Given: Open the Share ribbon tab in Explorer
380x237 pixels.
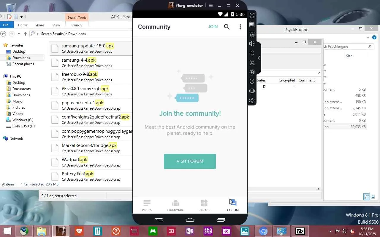Looking at the screenshot, I should 39,25.
